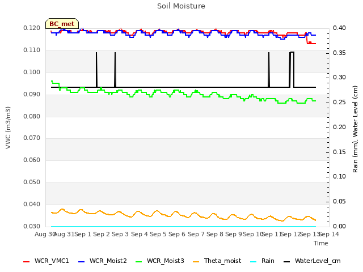Viewport: 363px width, 272px height.
Task: Toggle the Theta_moist legend entry
Action: point(217,261)
